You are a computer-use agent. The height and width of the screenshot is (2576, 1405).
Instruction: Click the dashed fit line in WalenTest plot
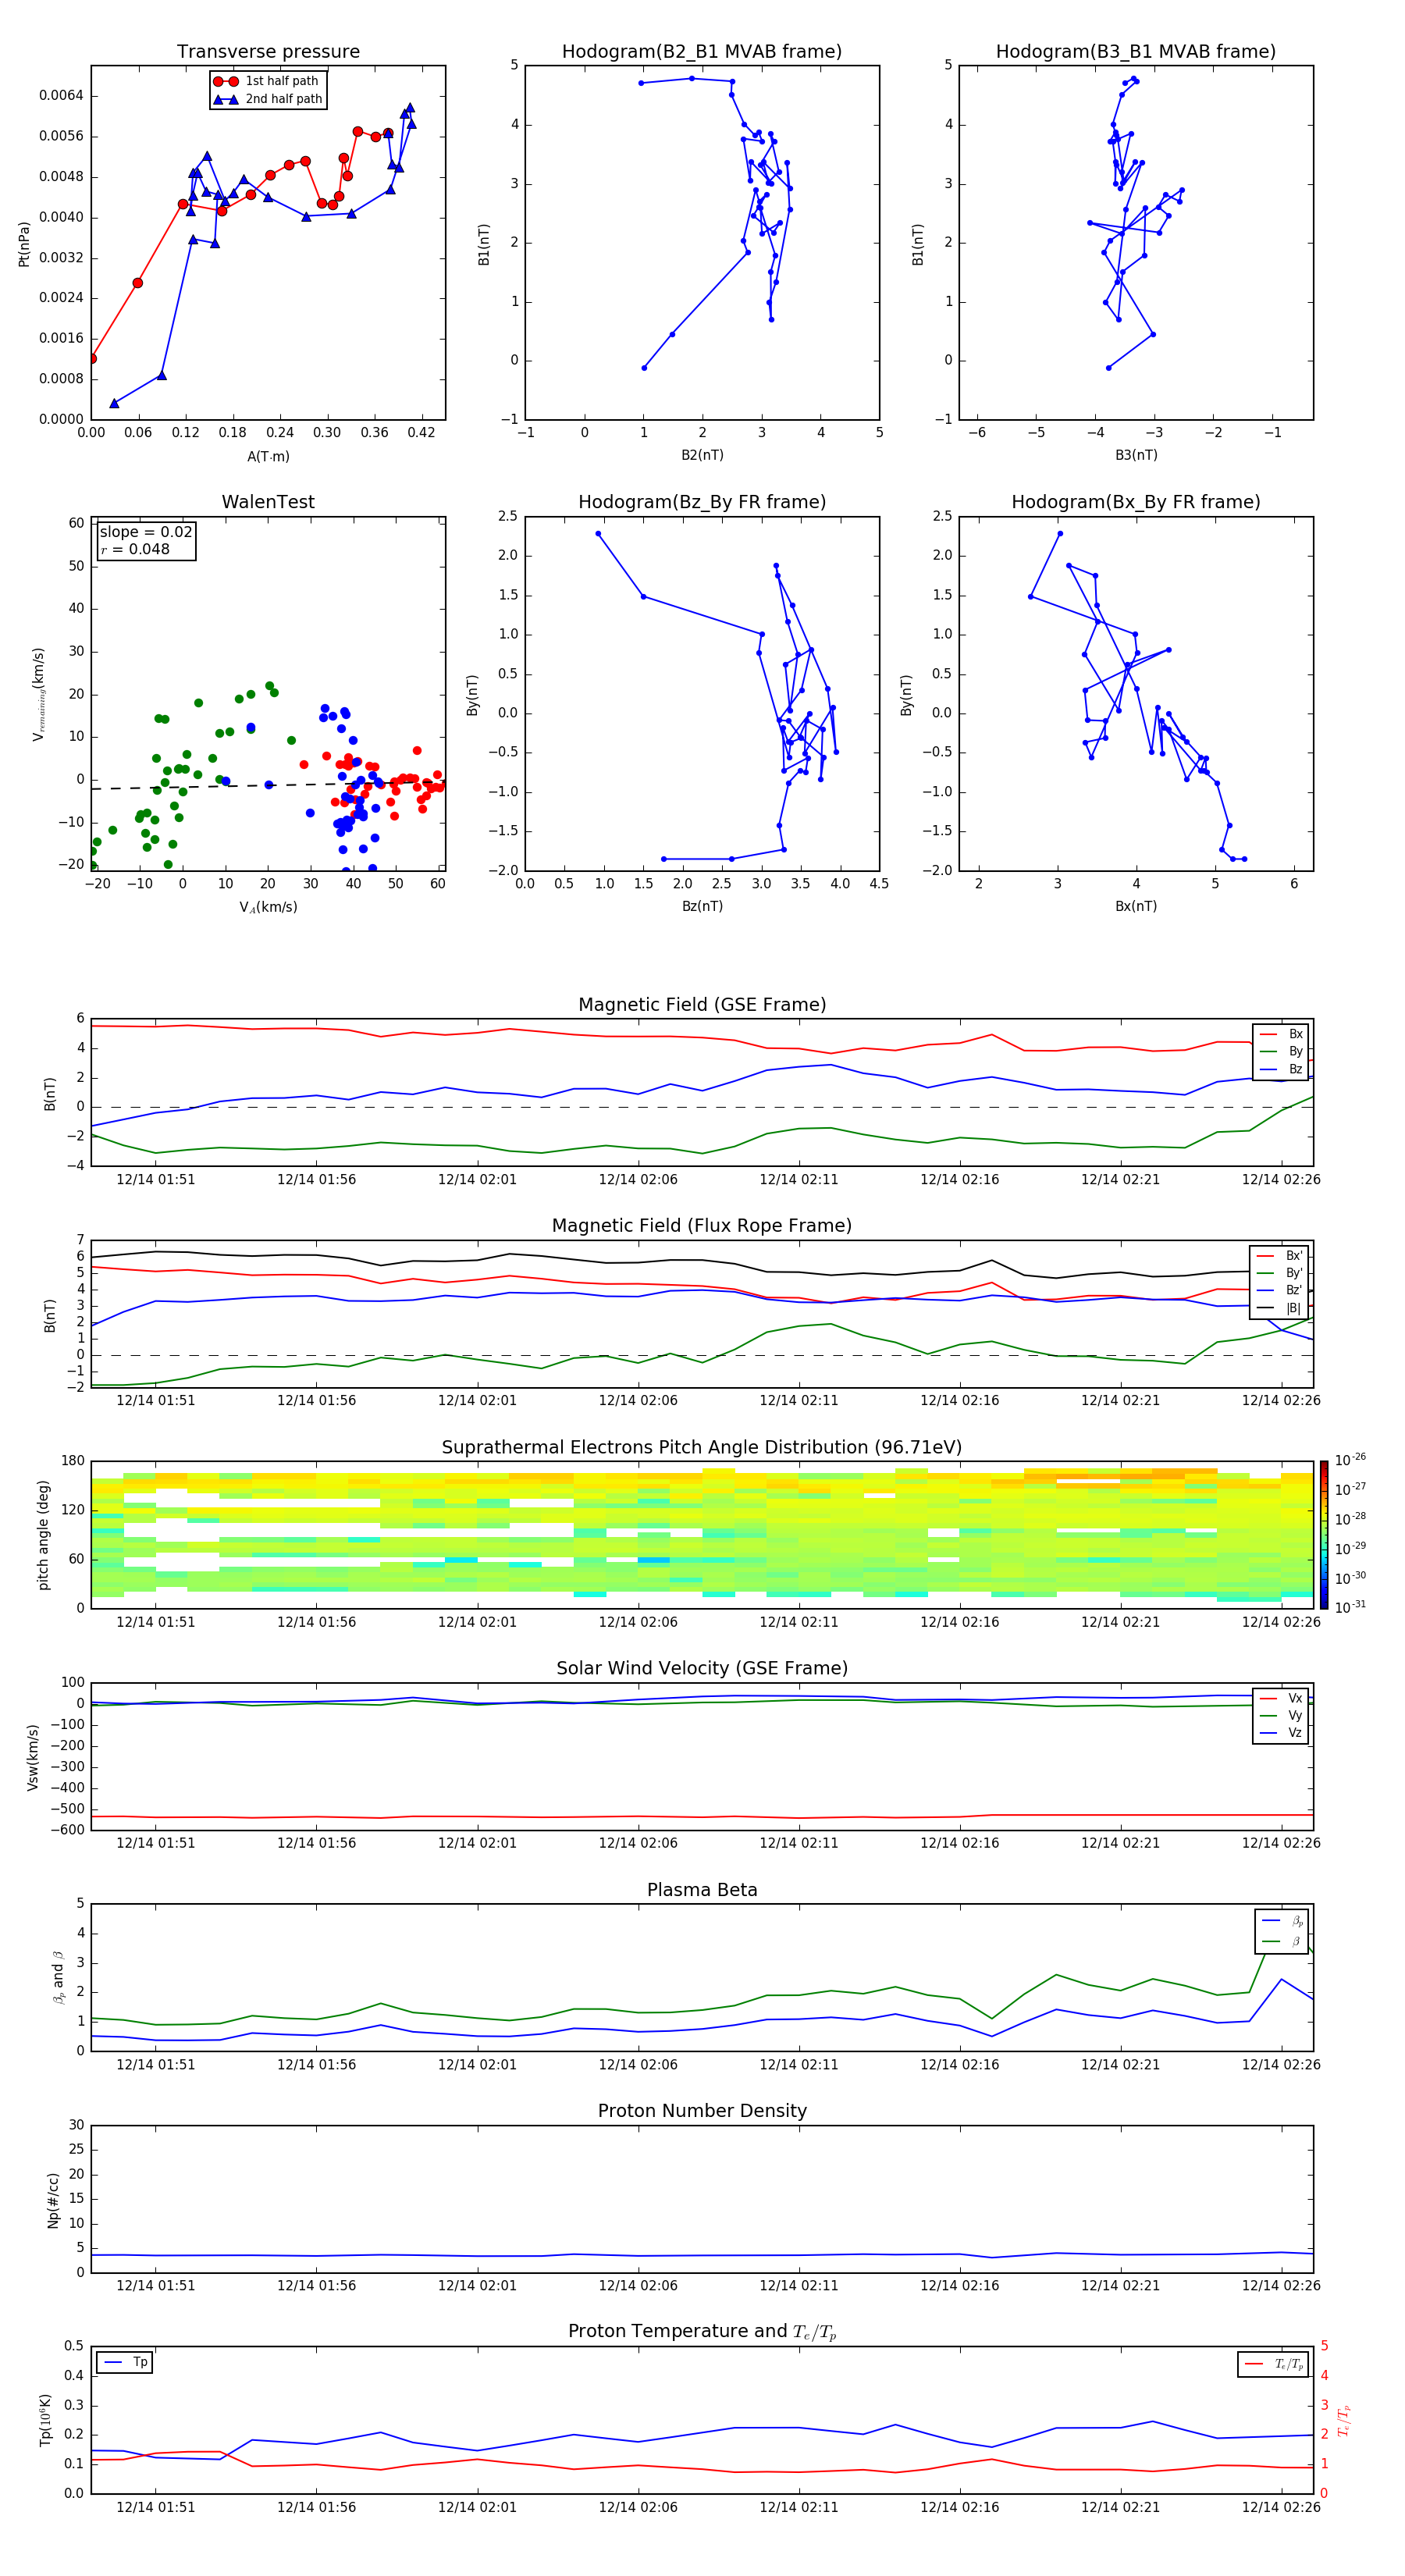268,785
